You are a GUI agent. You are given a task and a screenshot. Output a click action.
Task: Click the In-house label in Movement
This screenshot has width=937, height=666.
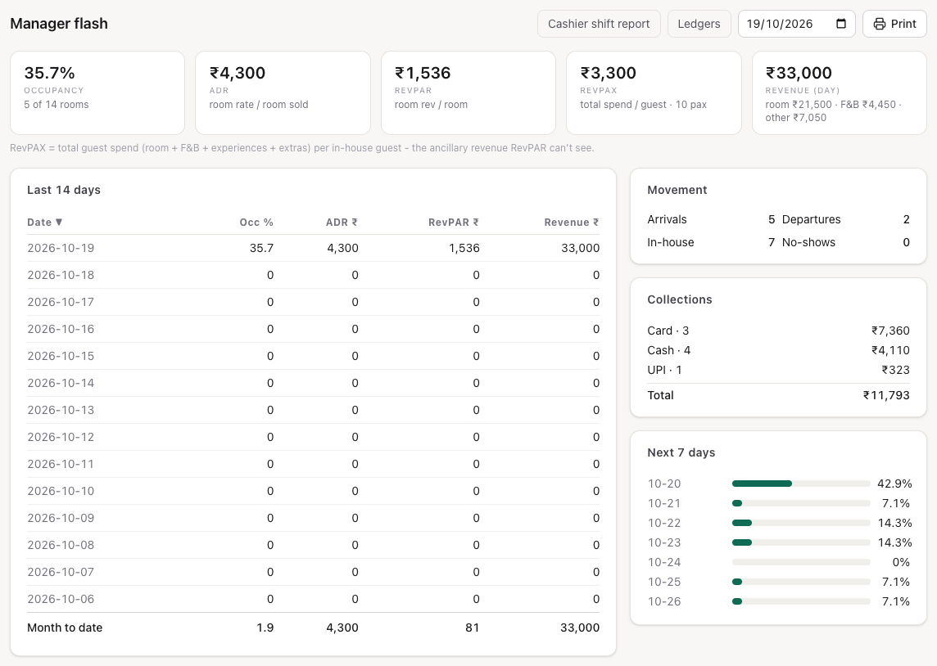(x=671, y=242)
